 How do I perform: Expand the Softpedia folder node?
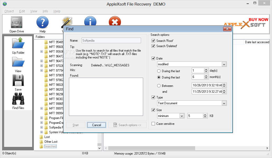pyautogui.click(x=42, y=127)
